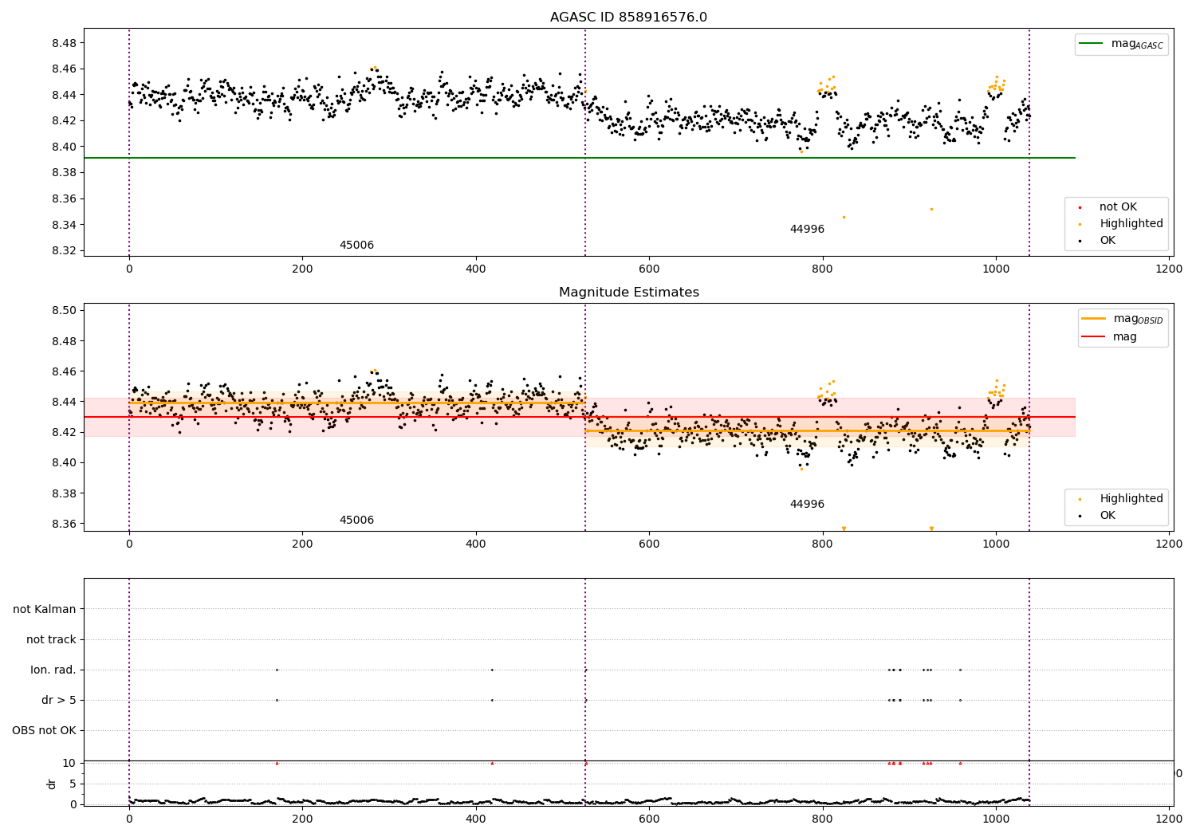Click the green line swatch in the top legend
Image resolution: width=1196 pixels, height=837 pixels.
(1091, 44)
